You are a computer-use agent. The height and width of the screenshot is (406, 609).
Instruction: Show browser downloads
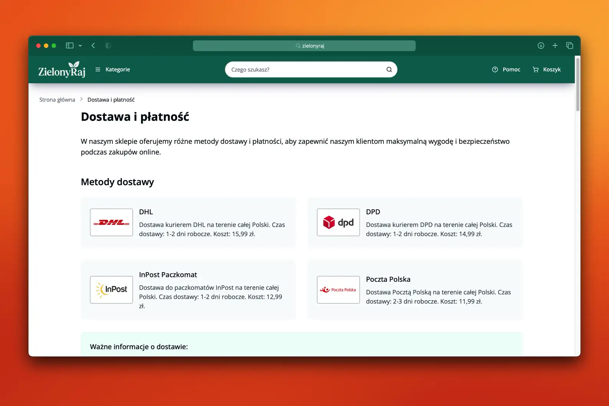pyautogui.click(x=541, y=46)
